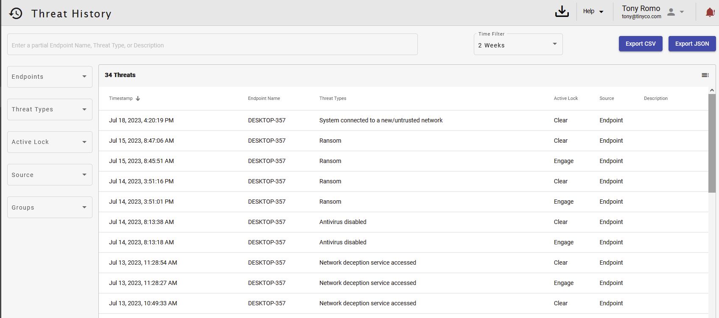The width and height of the screenshot is (719, 318).
Task: Focus the endpoint name search field
Action: click(212, 45)
